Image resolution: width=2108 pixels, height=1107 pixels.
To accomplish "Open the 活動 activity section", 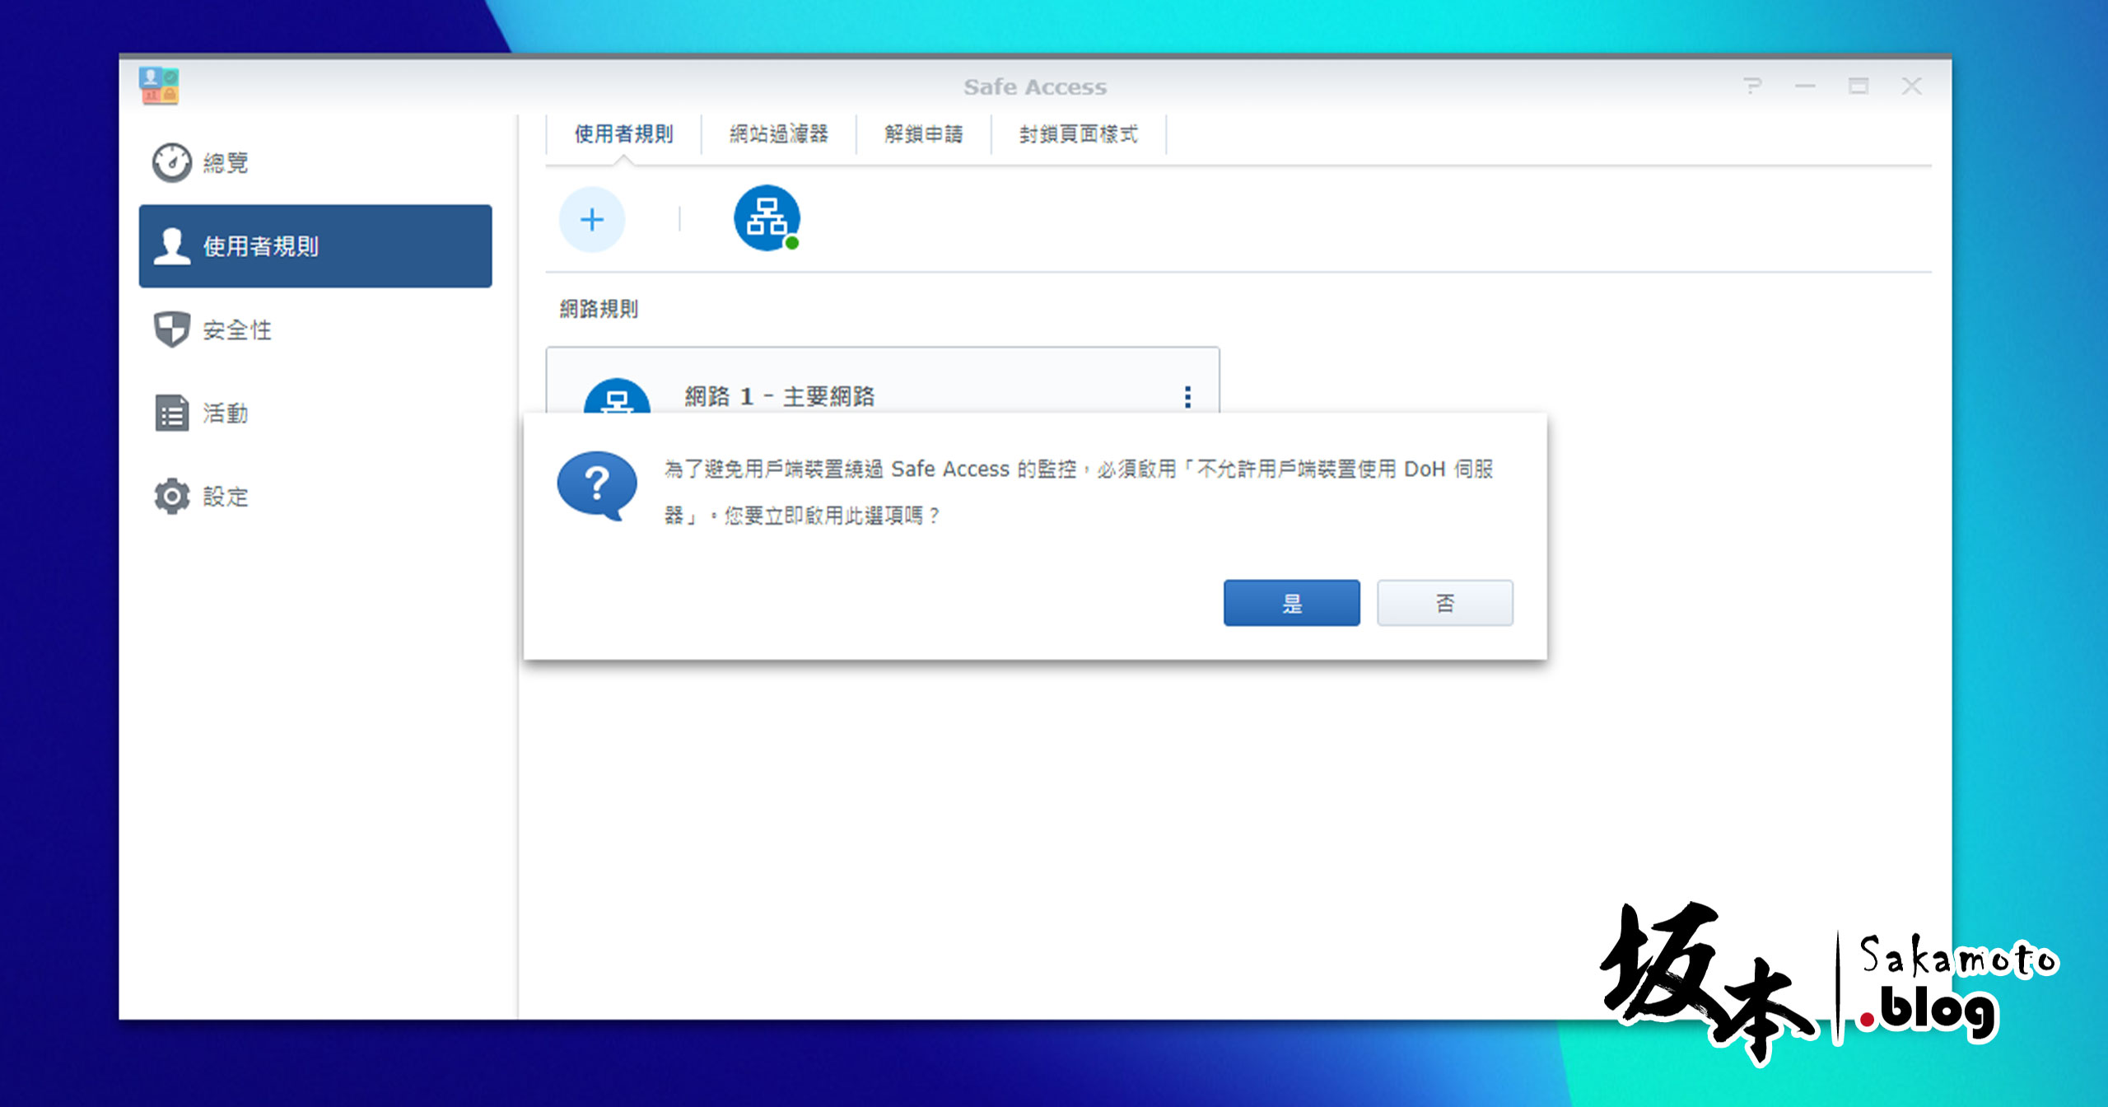I will 315,413.
